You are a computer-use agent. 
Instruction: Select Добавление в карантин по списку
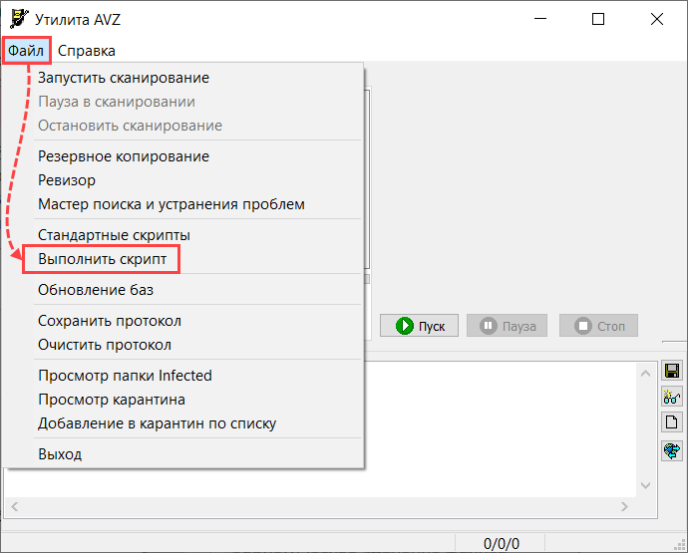[x=184, y=423]
